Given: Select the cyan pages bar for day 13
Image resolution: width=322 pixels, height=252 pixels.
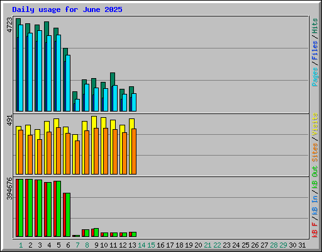Looking at the screenshot, I should point(134,102).
